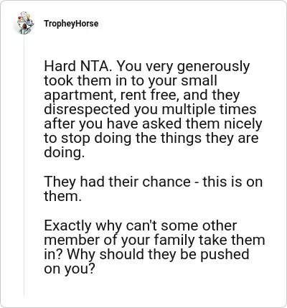The image size is (287, 308).
Task: Click the word "generously" in the first line
Action: [213, 67]
